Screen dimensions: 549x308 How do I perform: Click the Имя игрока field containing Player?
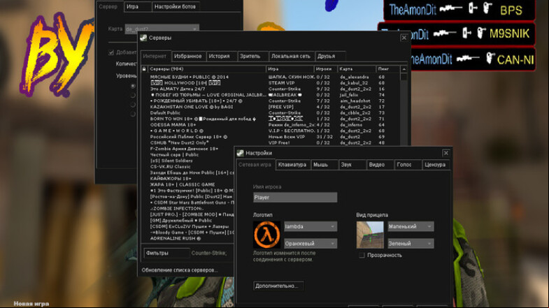(x=295, y=197)
